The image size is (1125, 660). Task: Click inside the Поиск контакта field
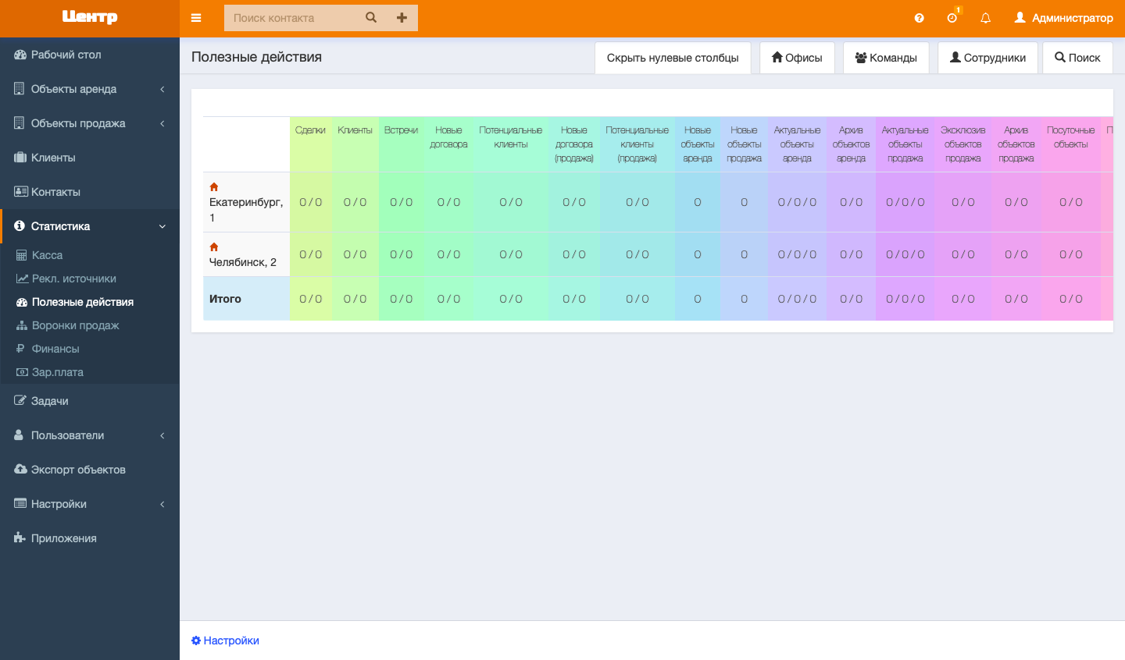coord(293,18)
